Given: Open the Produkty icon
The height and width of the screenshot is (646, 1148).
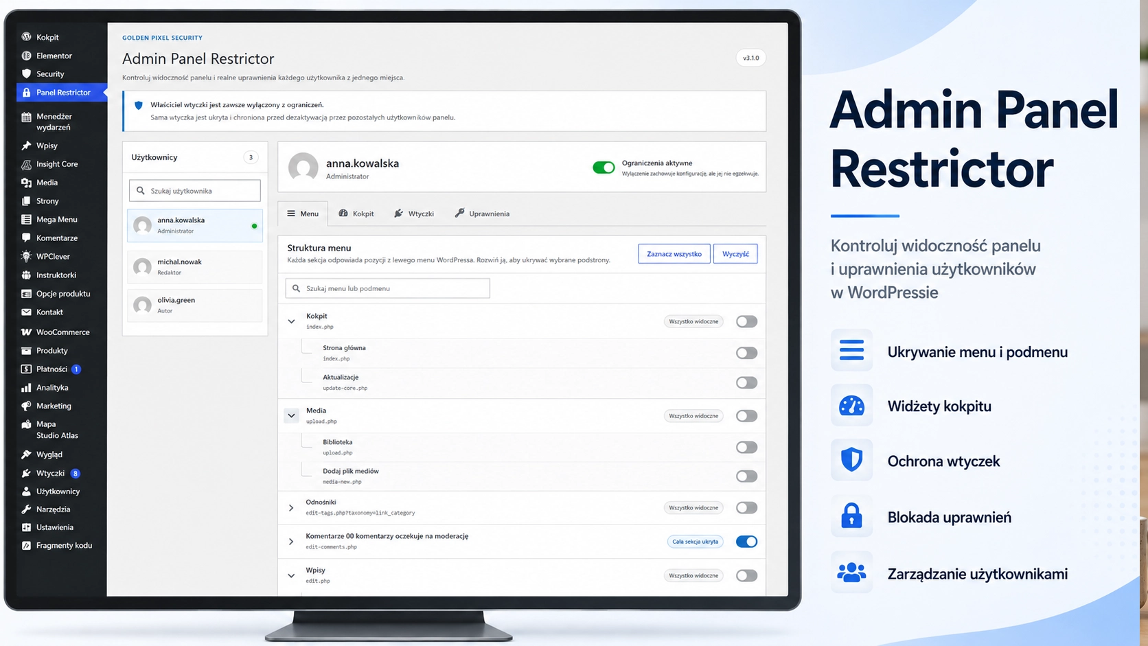Looking at the screenshot, I should pos(26,350).
